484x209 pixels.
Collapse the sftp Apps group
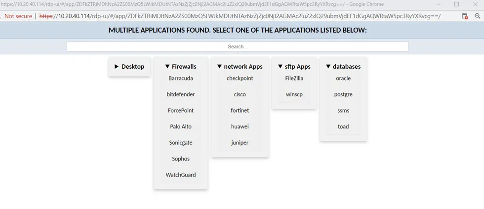[x=294, y=66]
